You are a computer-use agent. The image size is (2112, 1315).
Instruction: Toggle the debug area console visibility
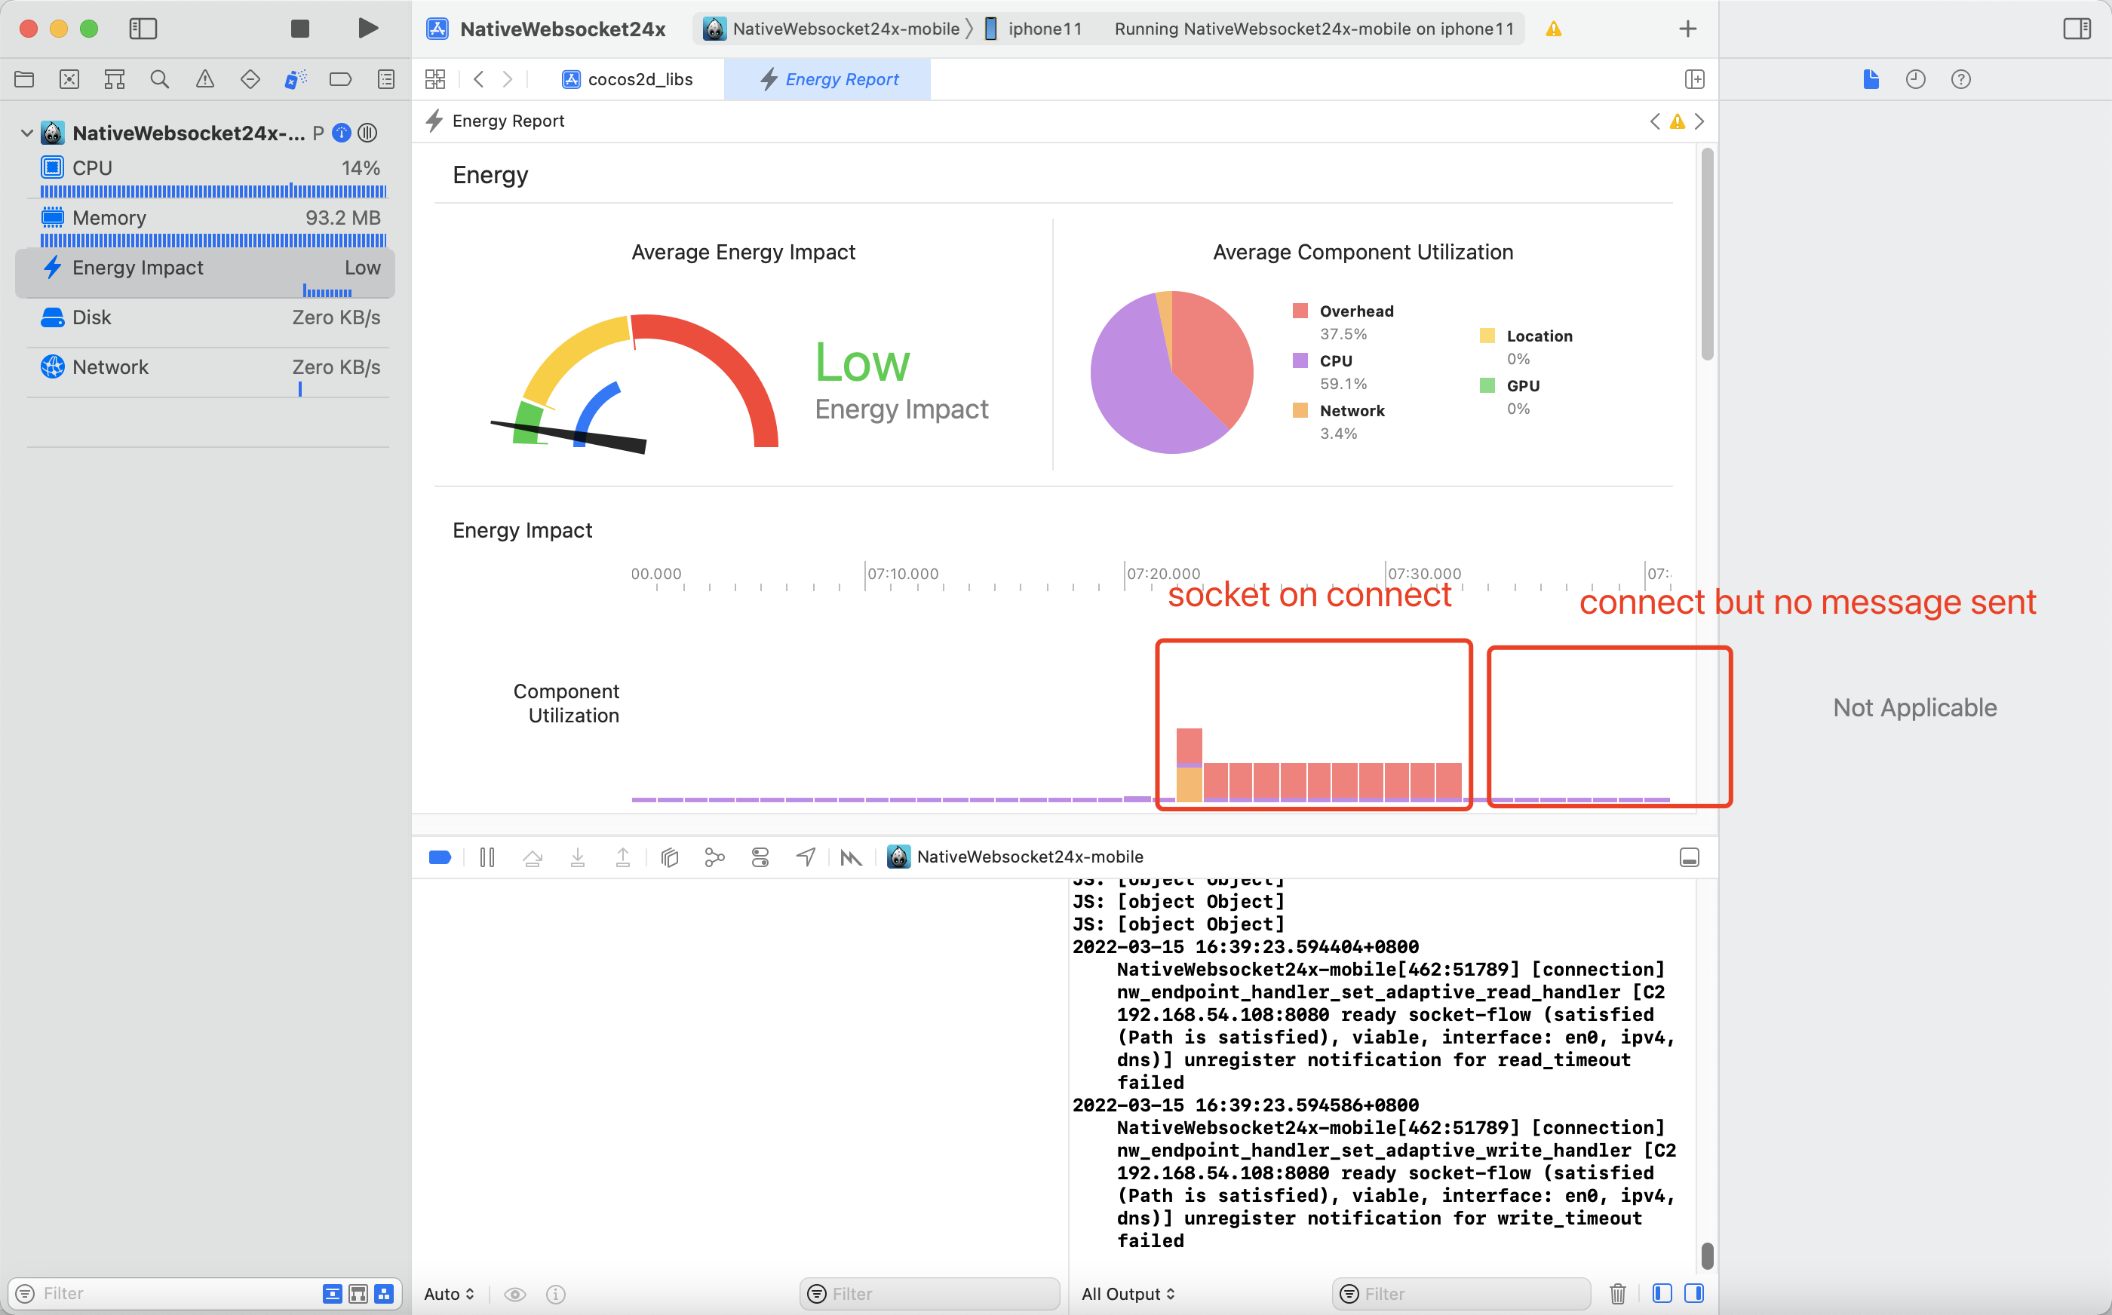point(1690,857)
